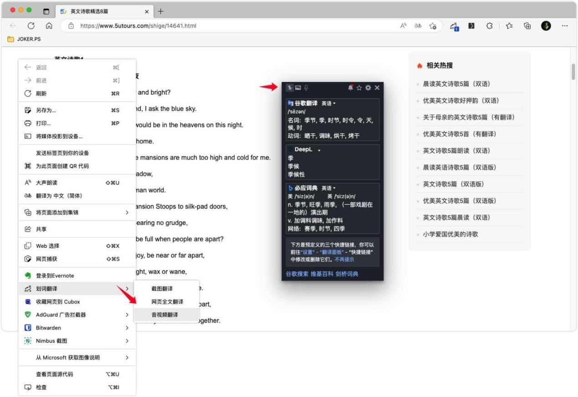Choose 为此页面创建 QR 代码

[77, 166]
